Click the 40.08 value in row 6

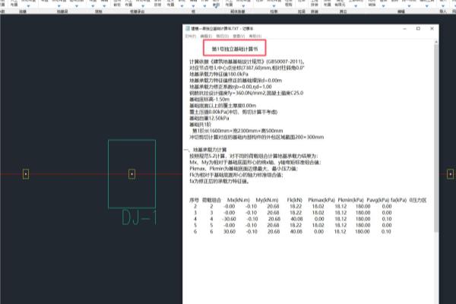click(296, 232)
